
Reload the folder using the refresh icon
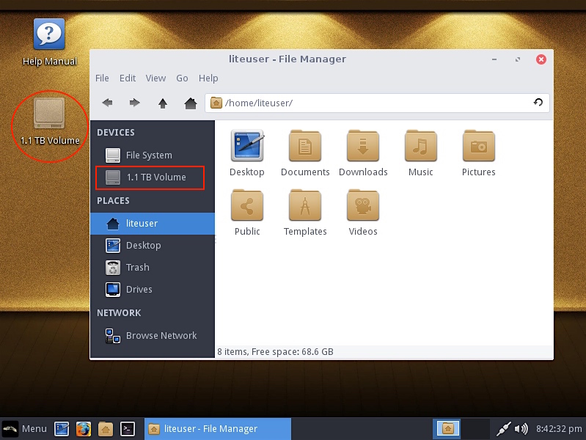538,103
